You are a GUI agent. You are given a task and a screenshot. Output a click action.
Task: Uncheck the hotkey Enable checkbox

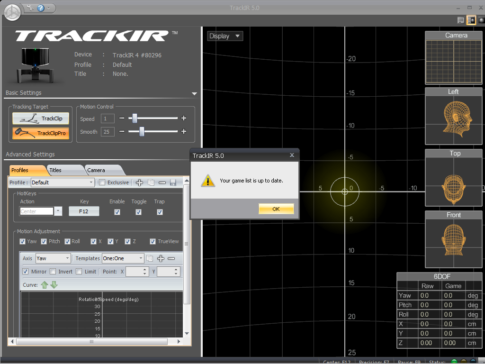117,212
